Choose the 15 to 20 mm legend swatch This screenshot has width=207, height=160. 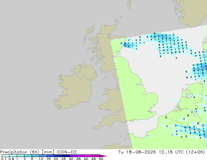click(x=51, y=156)
